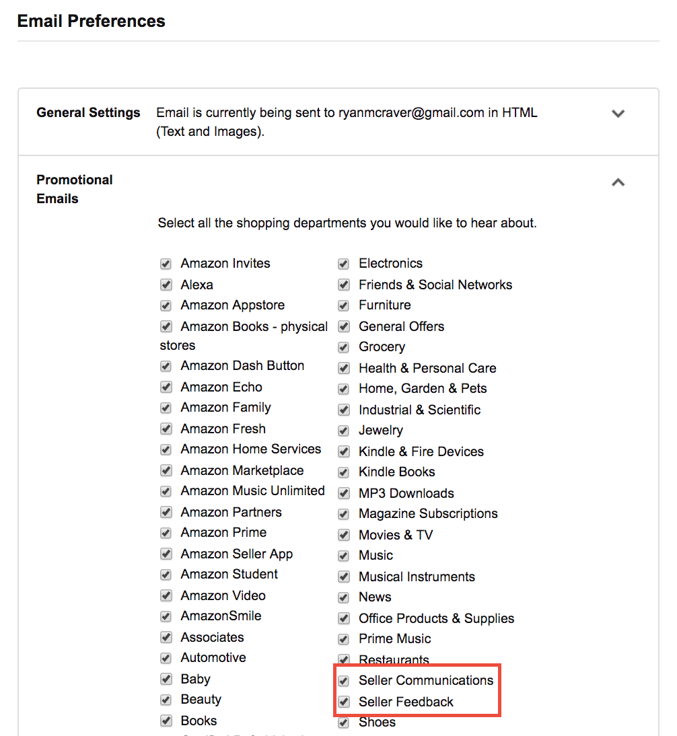Uncheck the Furniture checkbox
This screenshot has height=736, width=677.
(x=344, y=305)
